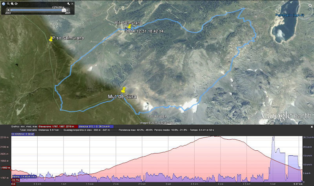The height and width of the screenshot is (186, 314).
Task: Close the elevation profile panel
Action: point(312,127)
